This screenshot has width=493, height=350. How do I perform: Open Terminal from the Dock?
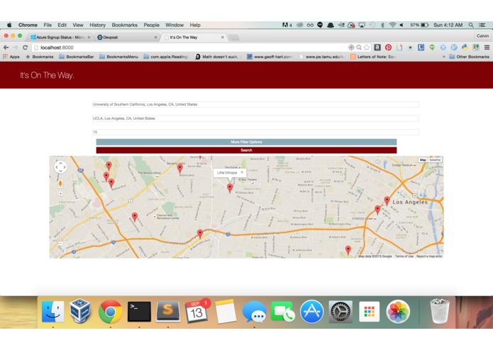(139, 312)
